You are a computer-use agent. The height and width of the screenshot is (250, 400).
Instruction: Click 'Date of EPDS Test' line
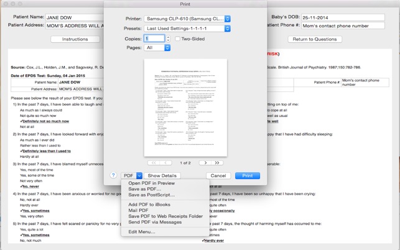[x=48, y=76]
